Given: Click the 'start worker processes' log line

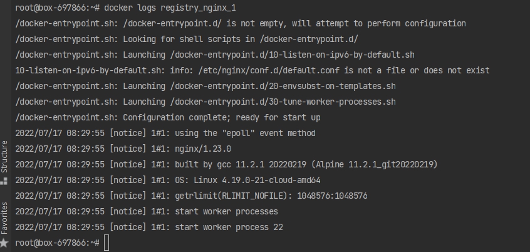Looking at the screenshot, I should pyautogui.click(x=226, y=211).
